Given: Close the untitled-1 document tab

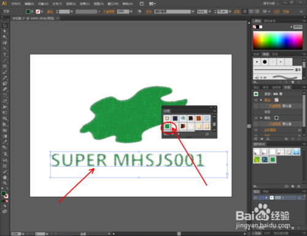Looking at the screenshot, I should 58,18.
